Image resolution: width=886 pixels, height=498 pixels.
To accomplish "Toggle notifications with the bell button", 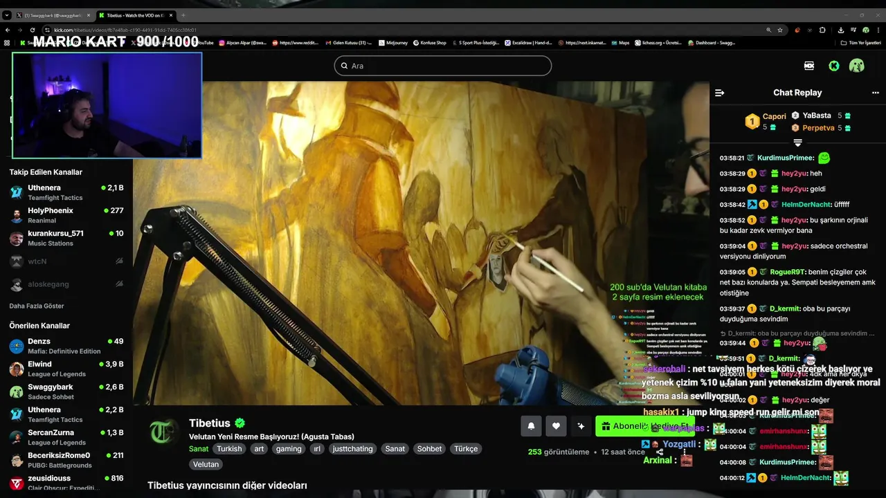I will click(x=531, y=426).
